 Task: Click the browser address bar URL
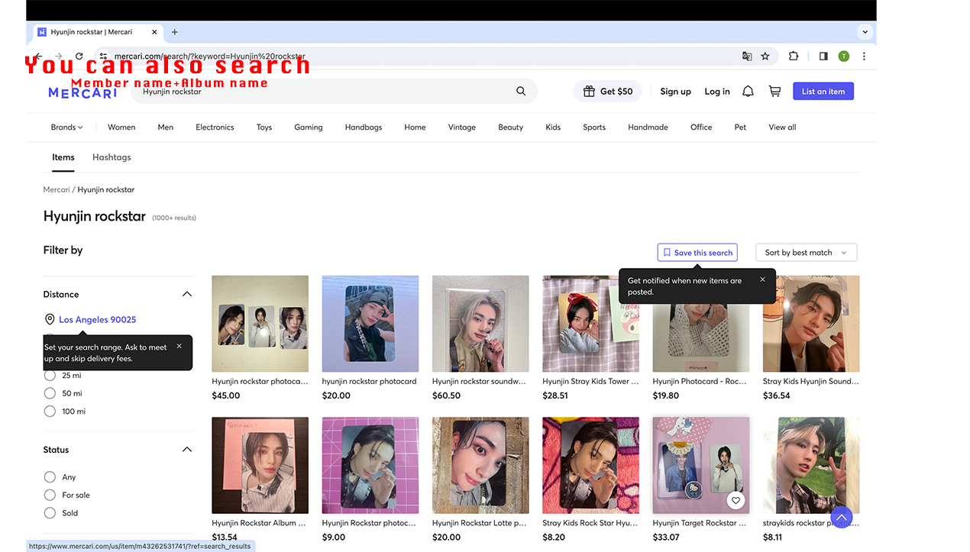pyautogui.click(x=210, y=56)
